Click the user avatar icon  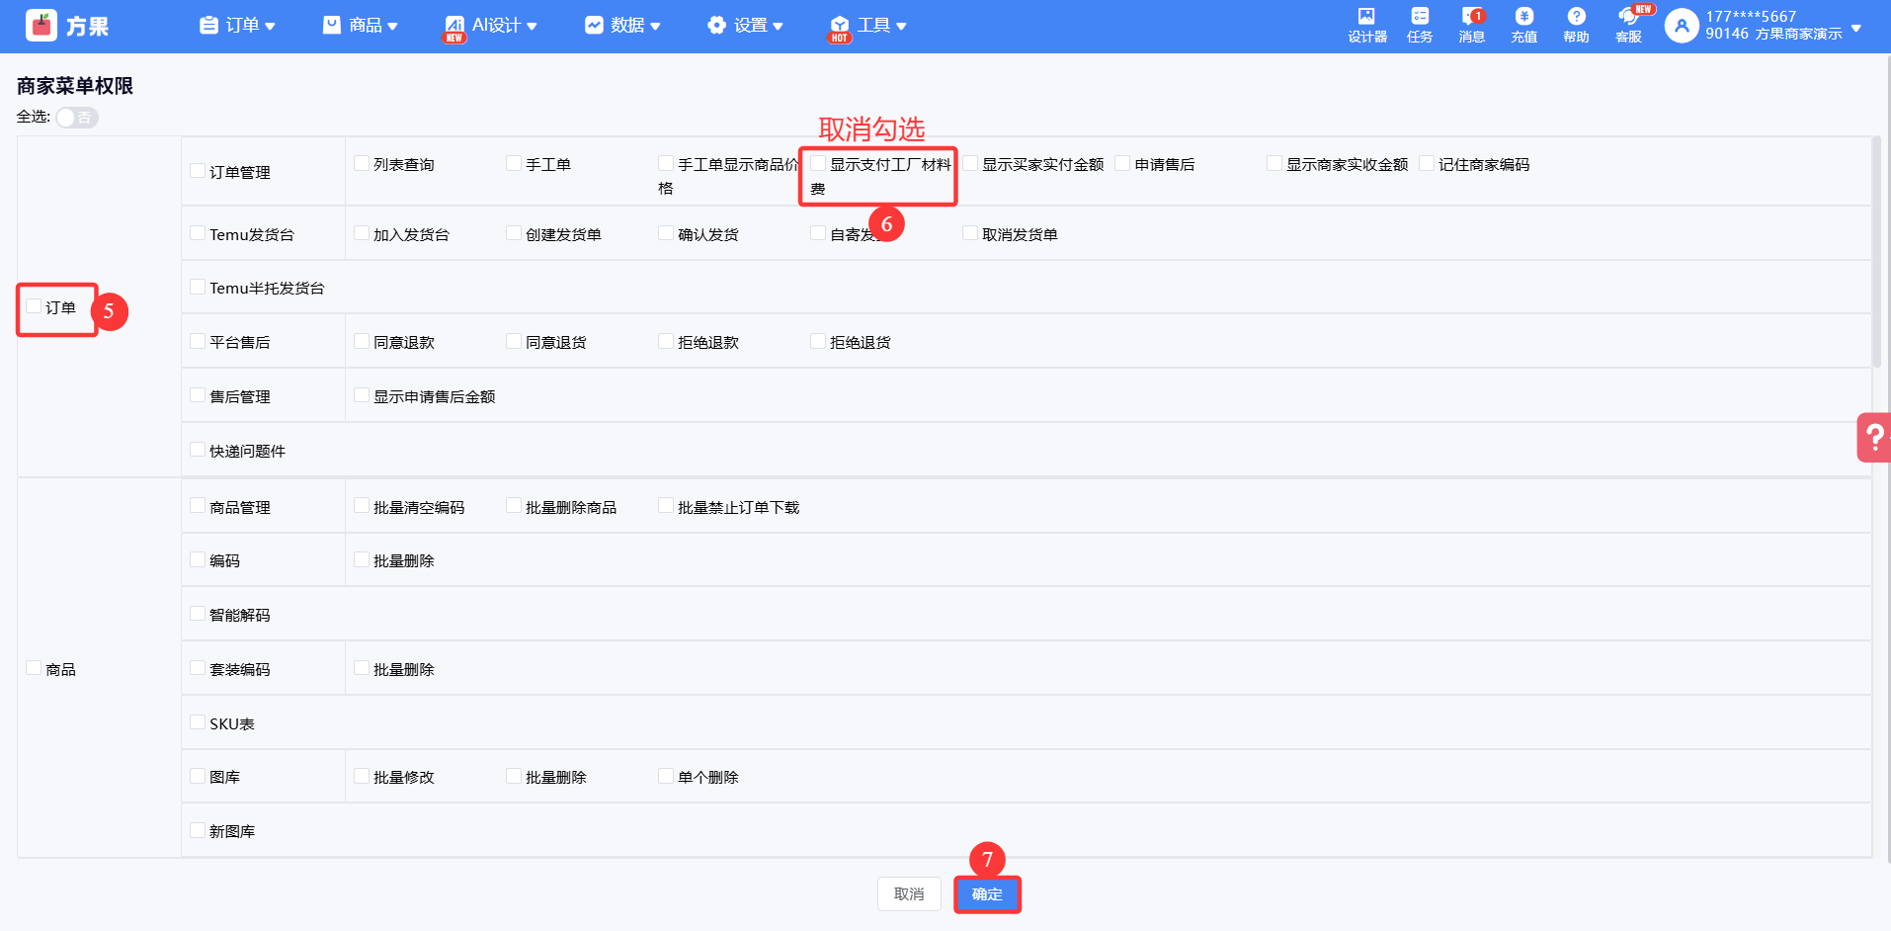tap(1682, 26)
